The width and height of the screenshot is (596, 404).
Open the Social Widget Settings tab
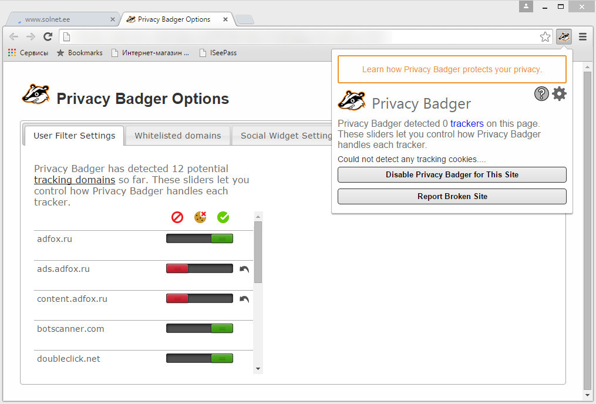point(282,136)
